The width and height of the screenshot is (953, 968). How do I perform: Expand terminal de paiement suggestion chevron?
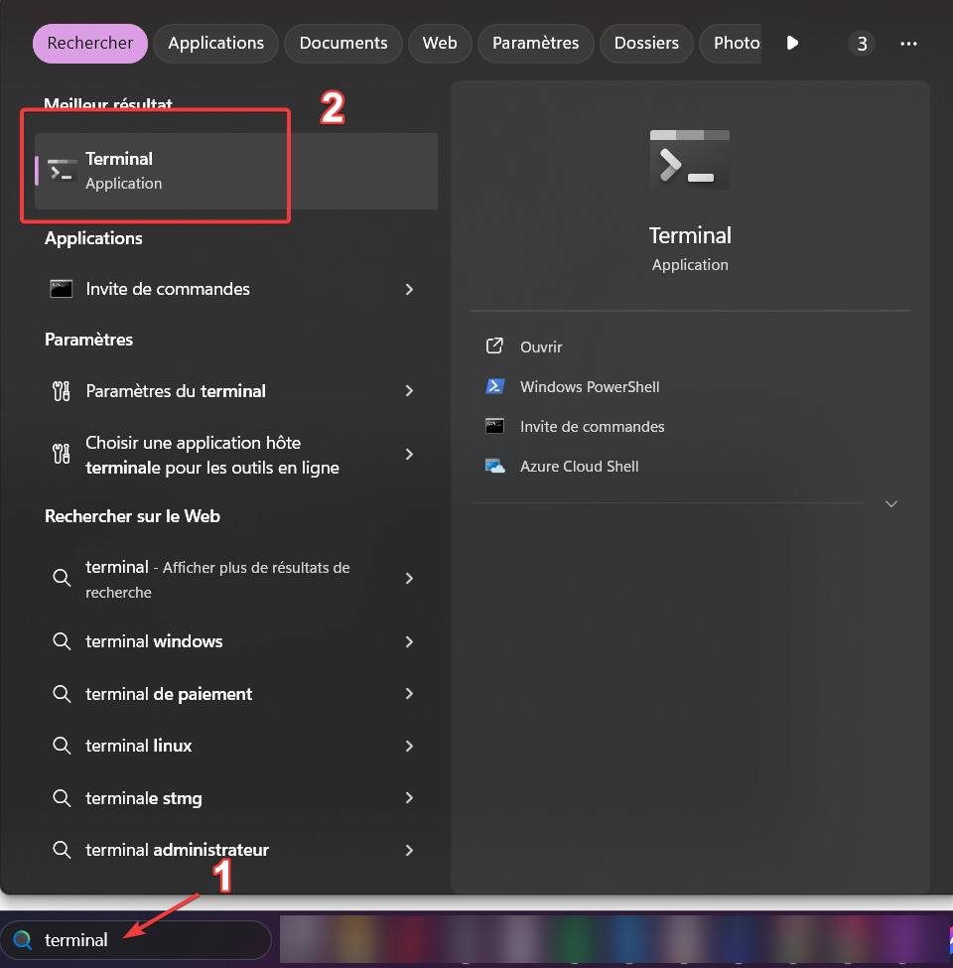(409, 694)
